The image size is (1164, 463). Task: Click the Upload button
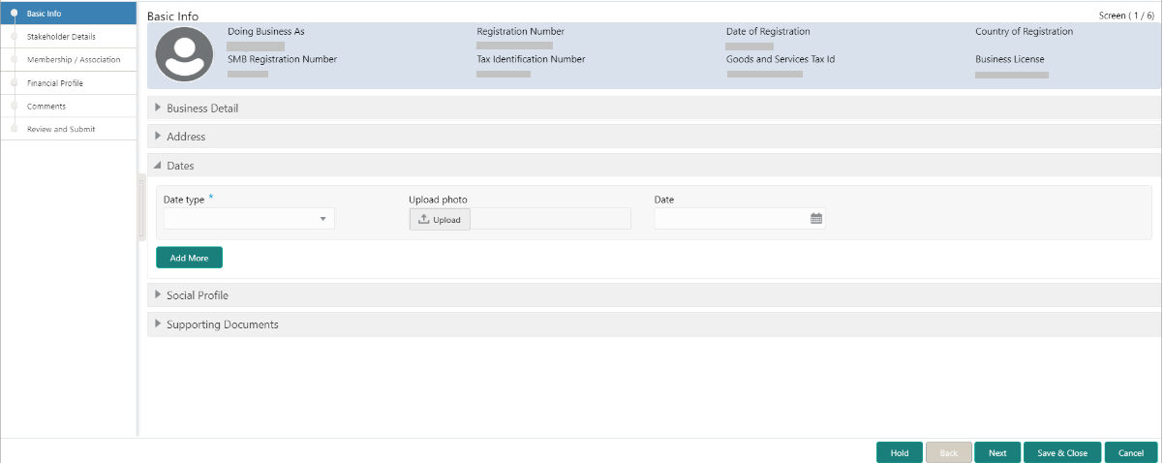440,220
